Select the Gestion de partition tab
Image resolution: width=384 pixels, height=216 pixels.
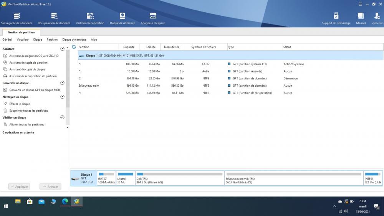[x=21, y=33]
